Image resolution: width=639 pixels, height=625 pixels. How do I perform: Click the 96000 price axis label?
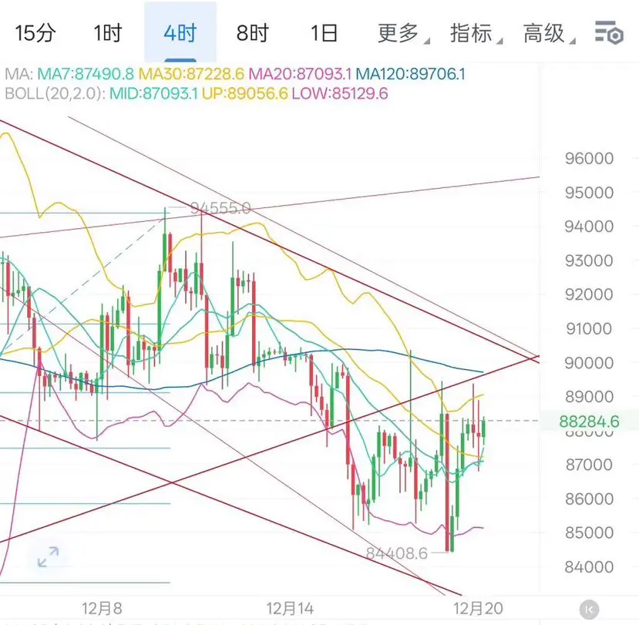(x=589, y=158)
